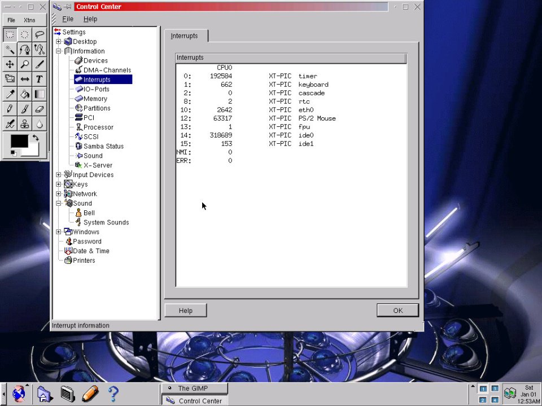This screenshot has width=542, height=406.
Task: Expand the Desktop settings branch
Action: [58, 42]
